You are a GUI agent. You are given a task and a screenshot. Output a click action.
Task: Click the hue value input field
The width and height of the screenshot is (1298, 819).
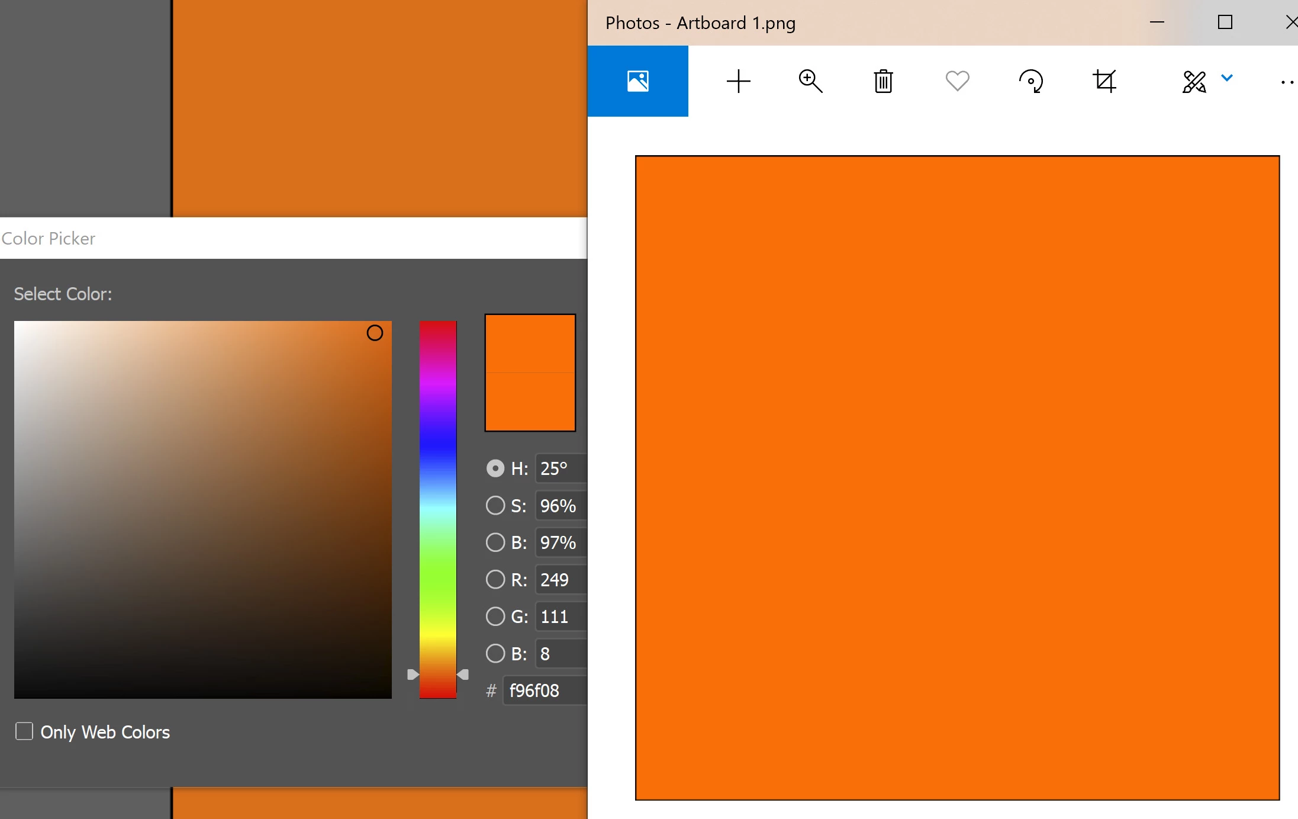[x=561, y=468]
